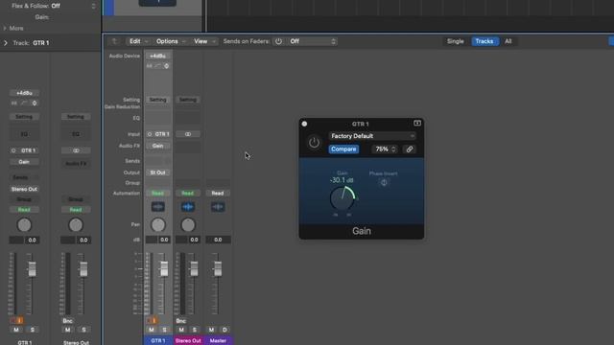The height and width of the screenshot is (345, 614).
Task: Solo the Stereo Out strip in the inspector
Action: pyautogui.click(x=83, y=330)
